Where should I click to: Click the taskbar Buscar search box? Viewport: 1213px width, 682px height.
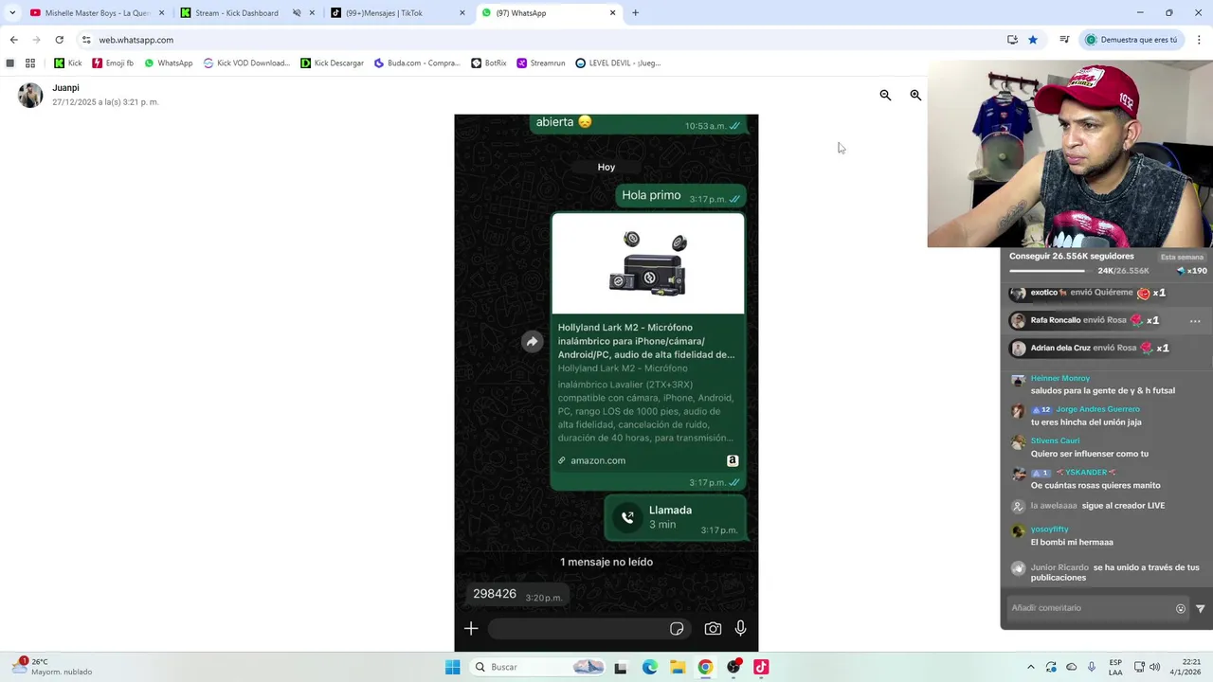click(539, 667)
